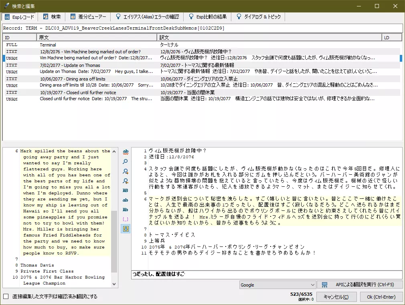This screenshot has width=405, height=305.
Task: Minimize the 検索と編集 window
Action: point(359,6)
